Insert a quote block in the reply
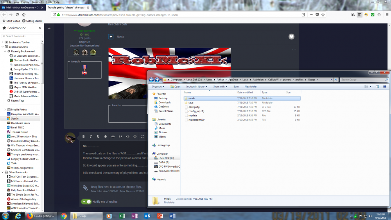The height and width of the screenshot is (220, 391). [120, 136]
